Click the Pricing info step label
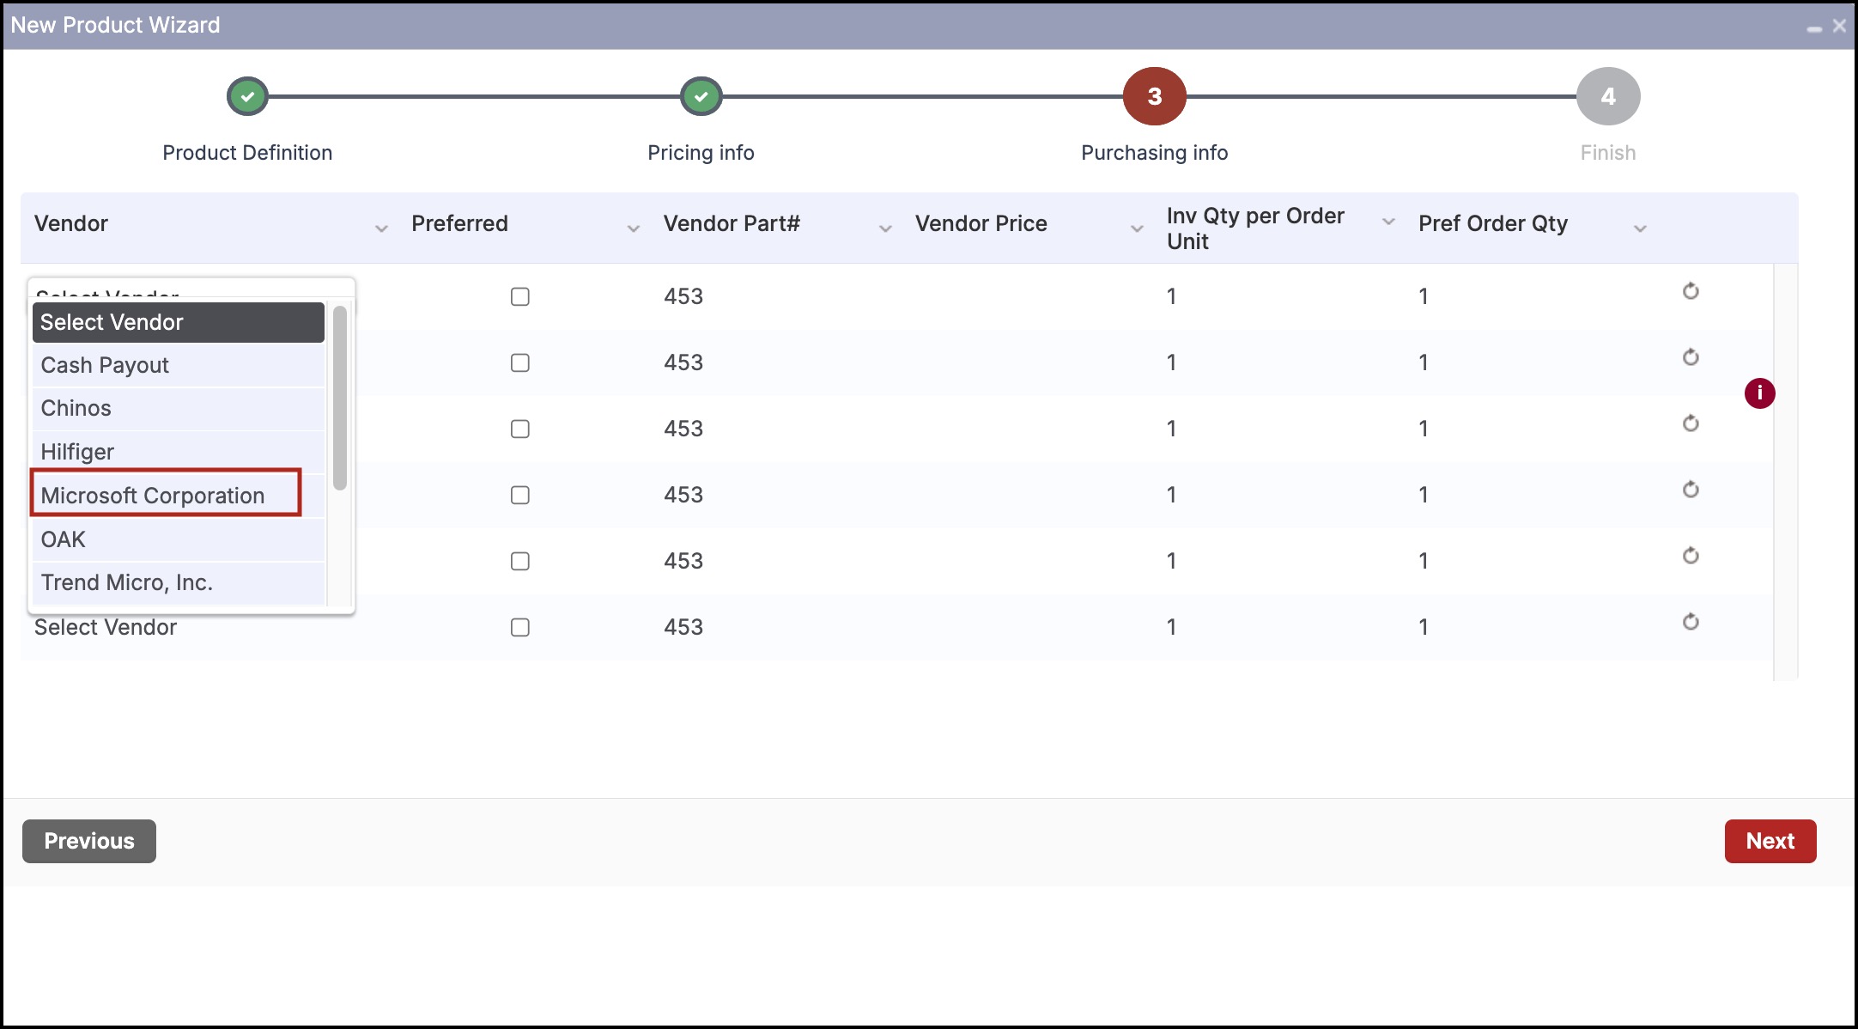This screenshot has width=1858, height=1029. pos(701,153)
